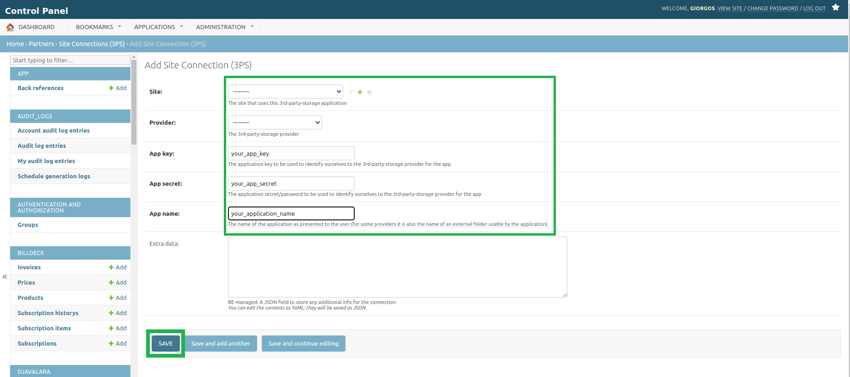Click the star bookmark icon in header
The width and height of the screenshot is (850, 377).
tap(836, 7)
